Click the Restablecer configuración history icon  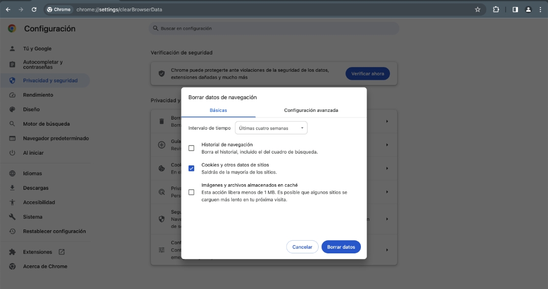[12, 232]
